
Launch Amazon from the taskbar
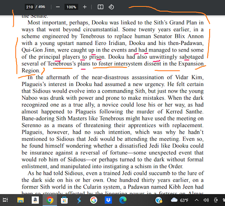(x=35, y=200)
